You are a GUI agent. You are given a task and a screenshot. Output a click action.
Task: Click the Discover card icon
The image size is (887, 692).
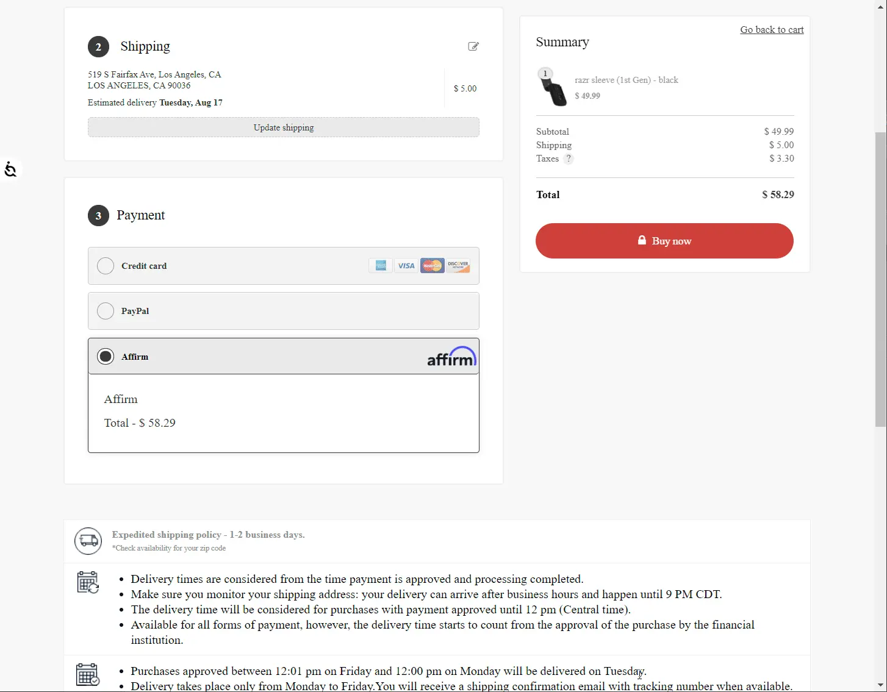point(458,266)
